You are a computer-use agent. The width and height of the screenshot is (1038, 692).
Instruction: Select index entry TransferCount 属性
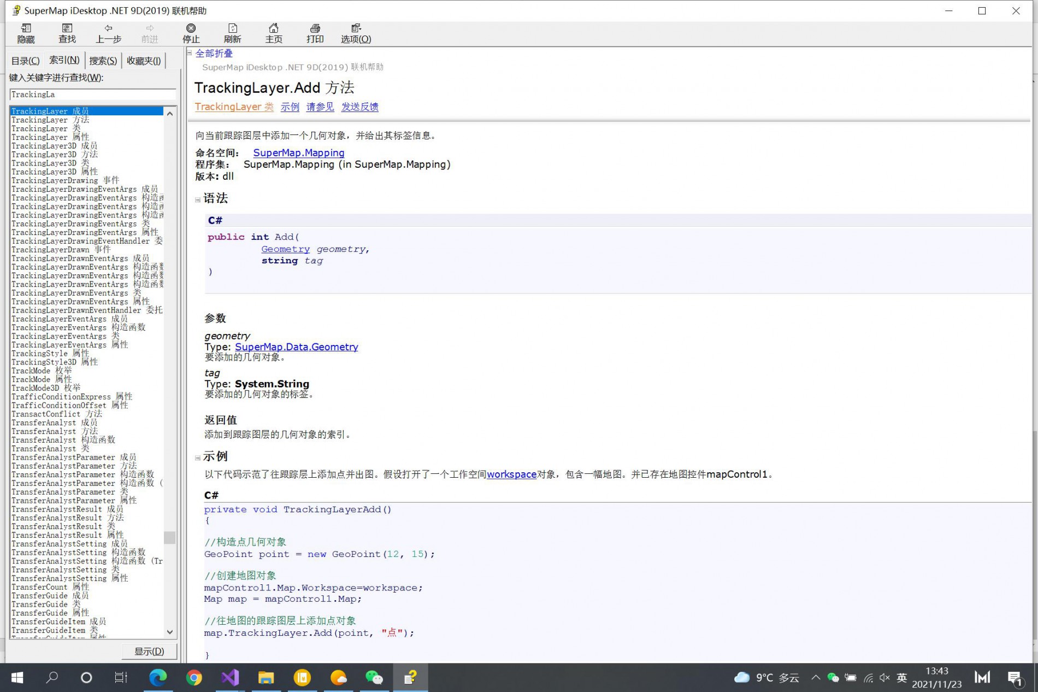[x=50, y=587]
